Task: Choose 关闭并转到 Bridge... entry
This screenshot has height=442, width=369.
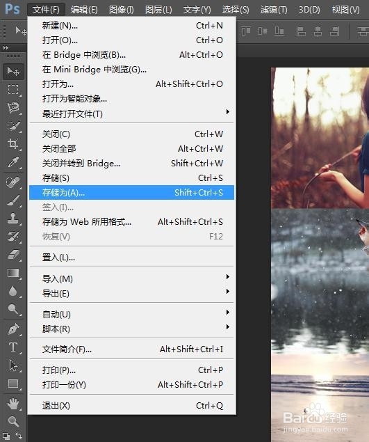Action: click(132, 163)
